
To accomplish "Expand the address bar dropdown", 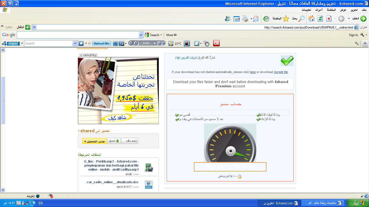I will pos(34,27).
